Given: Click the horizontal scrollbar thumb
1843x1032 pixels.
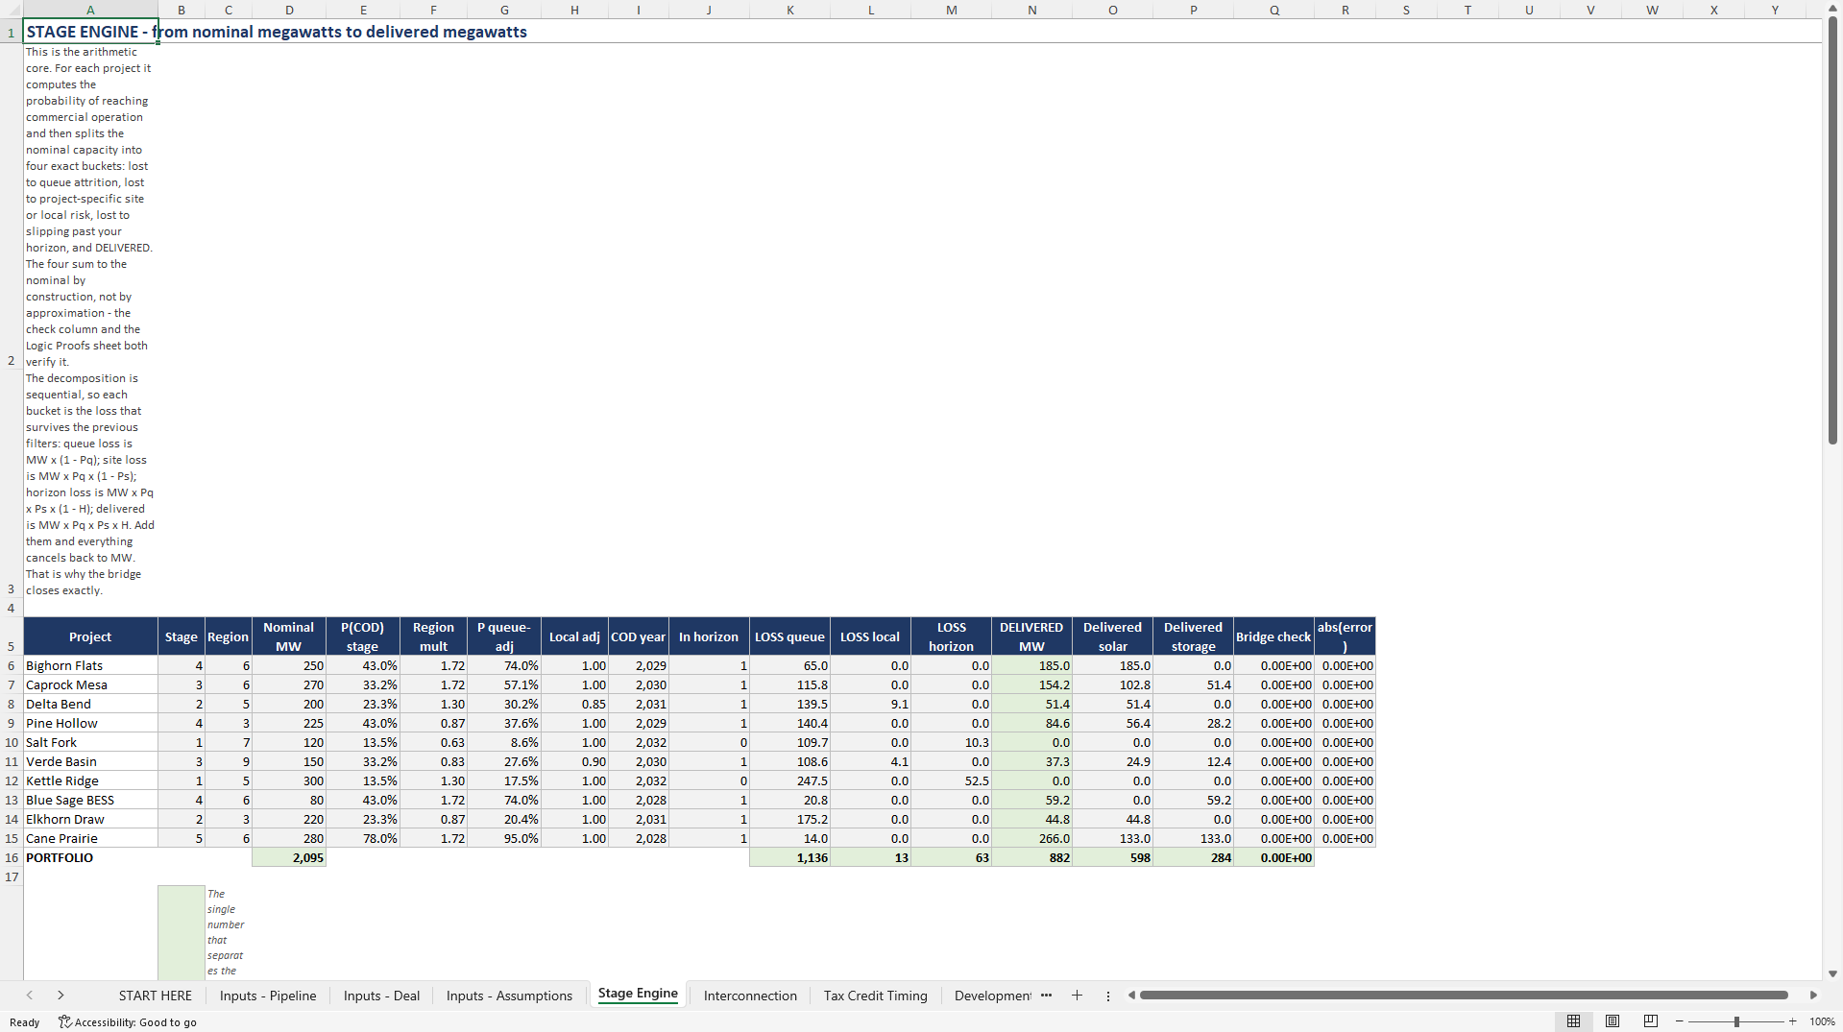Looking at the screenshot, I should (1464, 996).
